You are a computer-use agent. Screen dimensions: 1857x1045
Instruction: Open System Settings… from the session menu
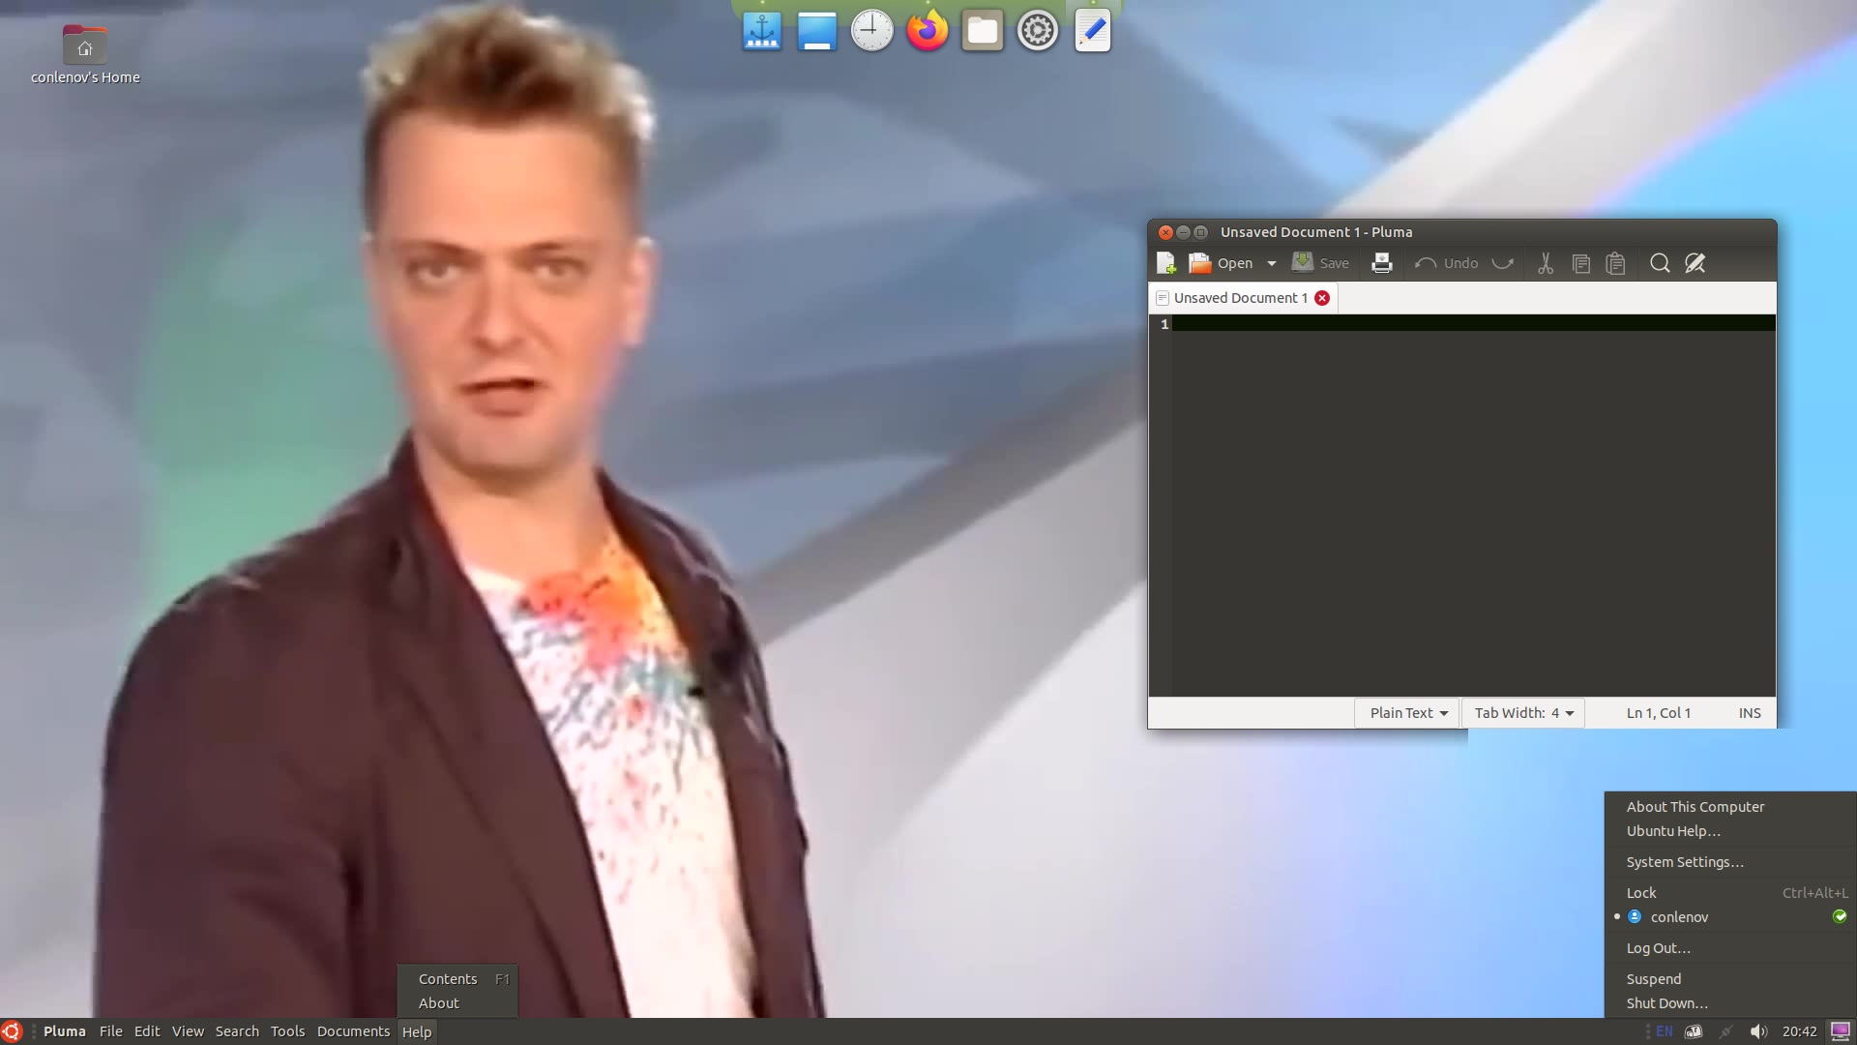[1730, 862]
